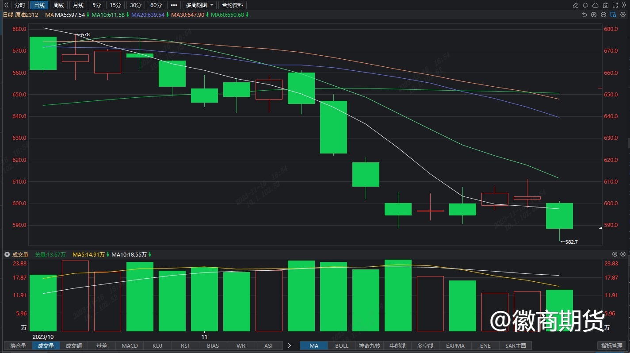
Task: Switch to 分时 time-sharing view
Action: (x=20, y=5)
